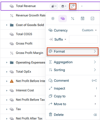The height and width of the screenshot is (120, 100).
Task: Open the Format submenu
Action: [73, 51]
